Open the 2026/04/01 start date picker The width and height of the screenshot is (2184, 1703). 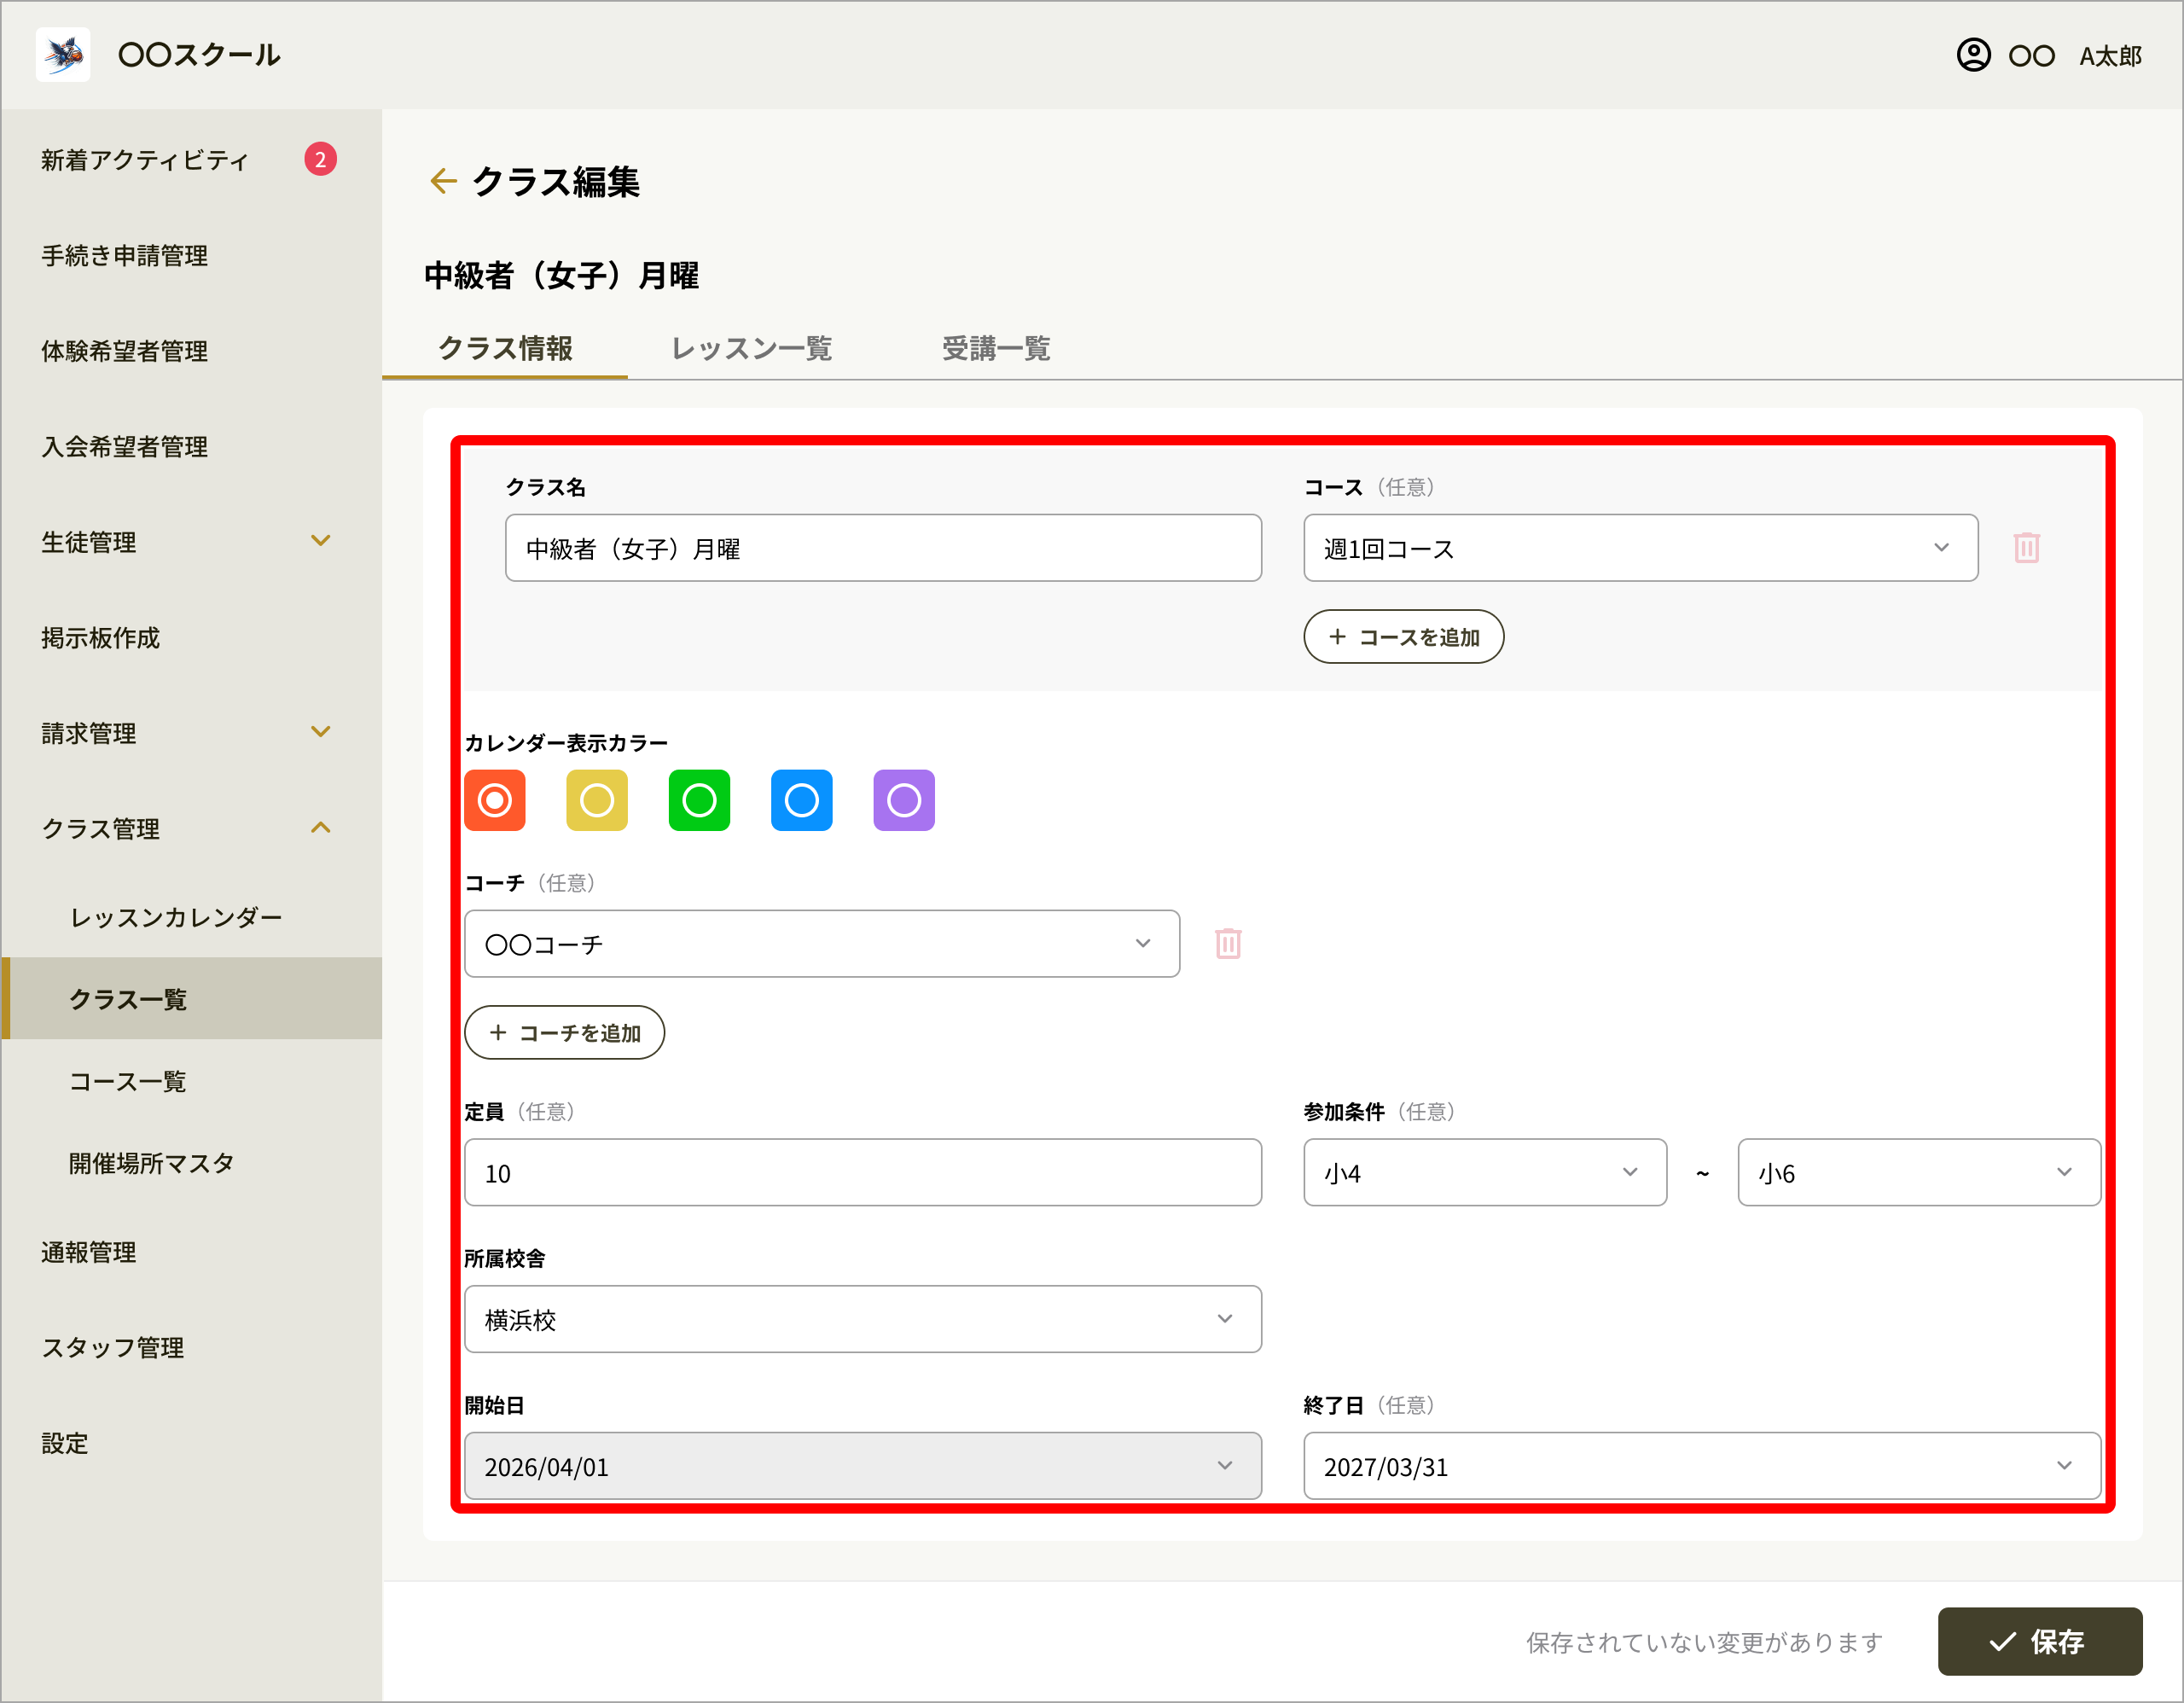pos(863,1466)
